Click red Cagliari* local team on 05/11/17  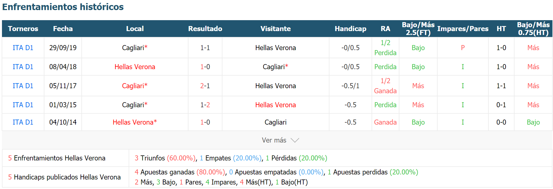tap(135, 86)
